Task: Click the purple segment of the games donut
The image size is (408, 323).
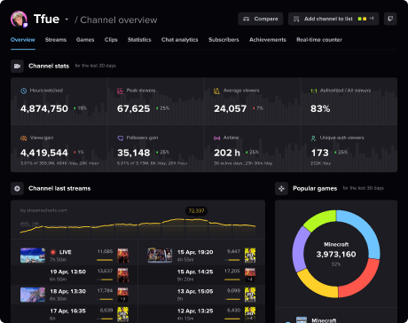Action: point(299,249)
